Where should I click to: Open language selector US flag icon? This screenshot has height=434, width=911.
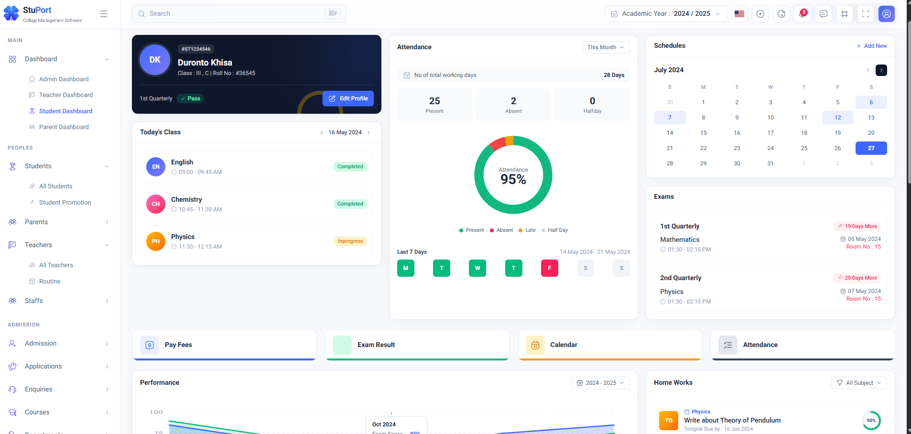pos(739,14)
